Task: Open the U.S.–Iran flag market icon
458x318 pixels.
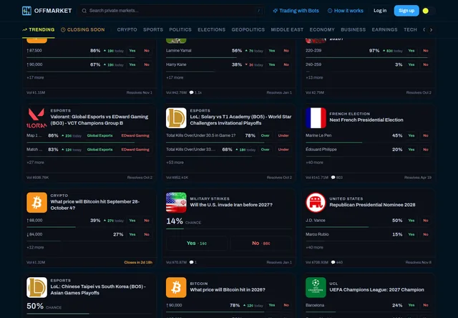Action: (x=176, y=203)
